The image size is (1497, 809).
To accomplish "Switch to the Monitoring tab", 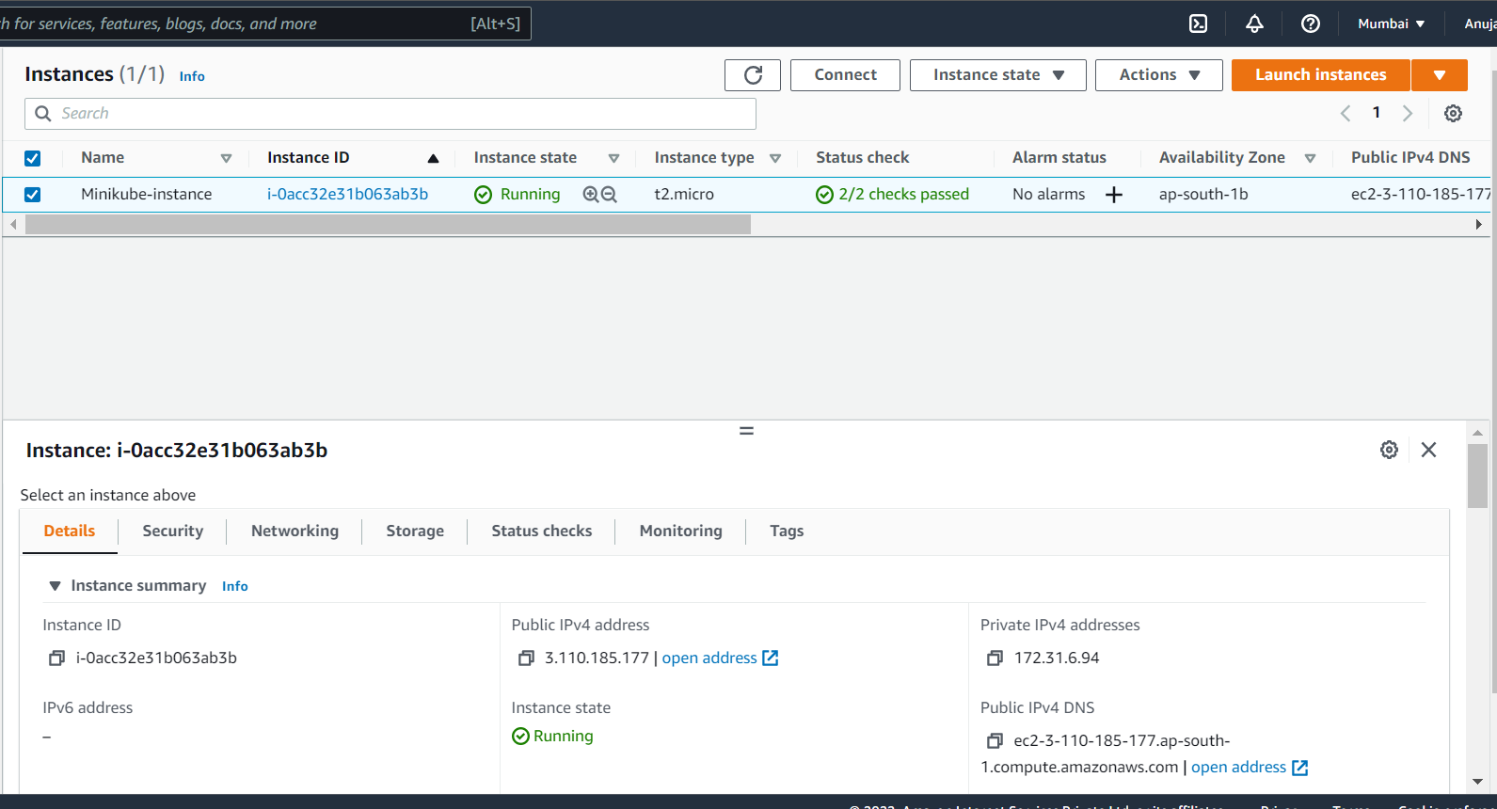I will 681,531.
